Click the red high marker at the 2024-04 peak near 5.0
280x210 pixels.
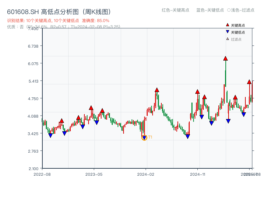click(157, 90)
